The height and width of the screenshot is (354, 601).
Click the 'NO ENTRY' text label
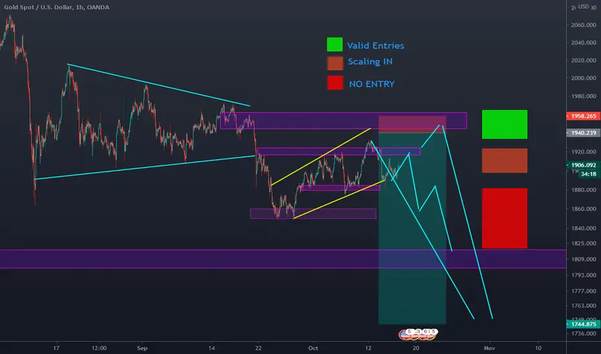click(x=371, y=84)
